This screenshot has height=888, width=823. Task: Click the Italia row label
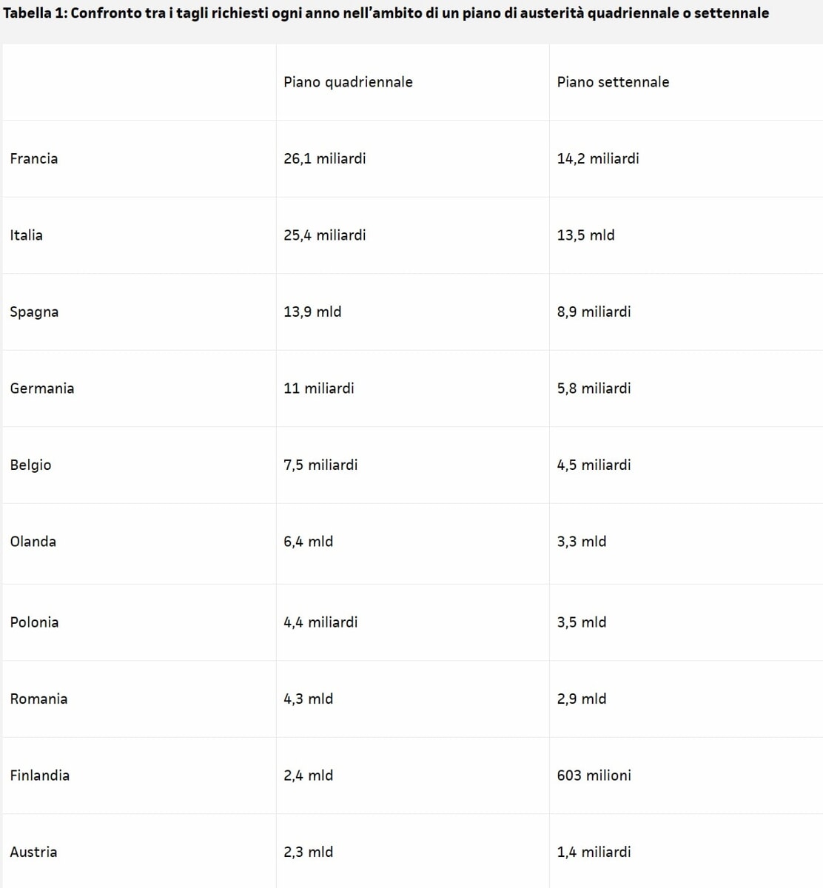click(x=27, y=235)
